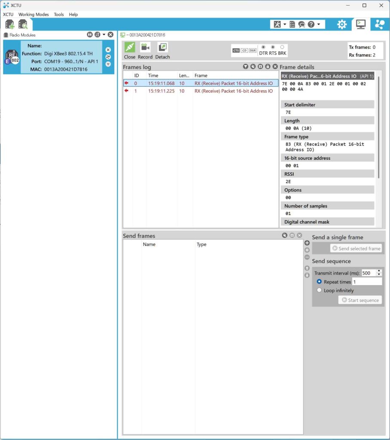The height and width of the screenshot is (440, 390).
Task: Click the CD line indicator
Action: pos(244,51)
